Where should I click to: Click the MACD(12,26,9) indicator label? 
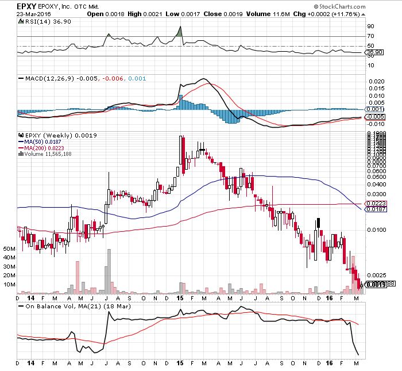pyautogui.click(x=49, y=79)
